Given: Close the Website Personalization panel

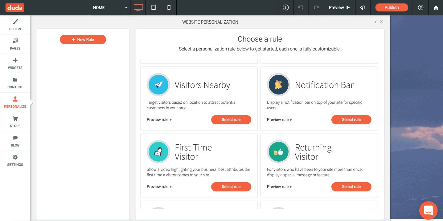Looking at the screenshot, I should [x=382, y=22].
